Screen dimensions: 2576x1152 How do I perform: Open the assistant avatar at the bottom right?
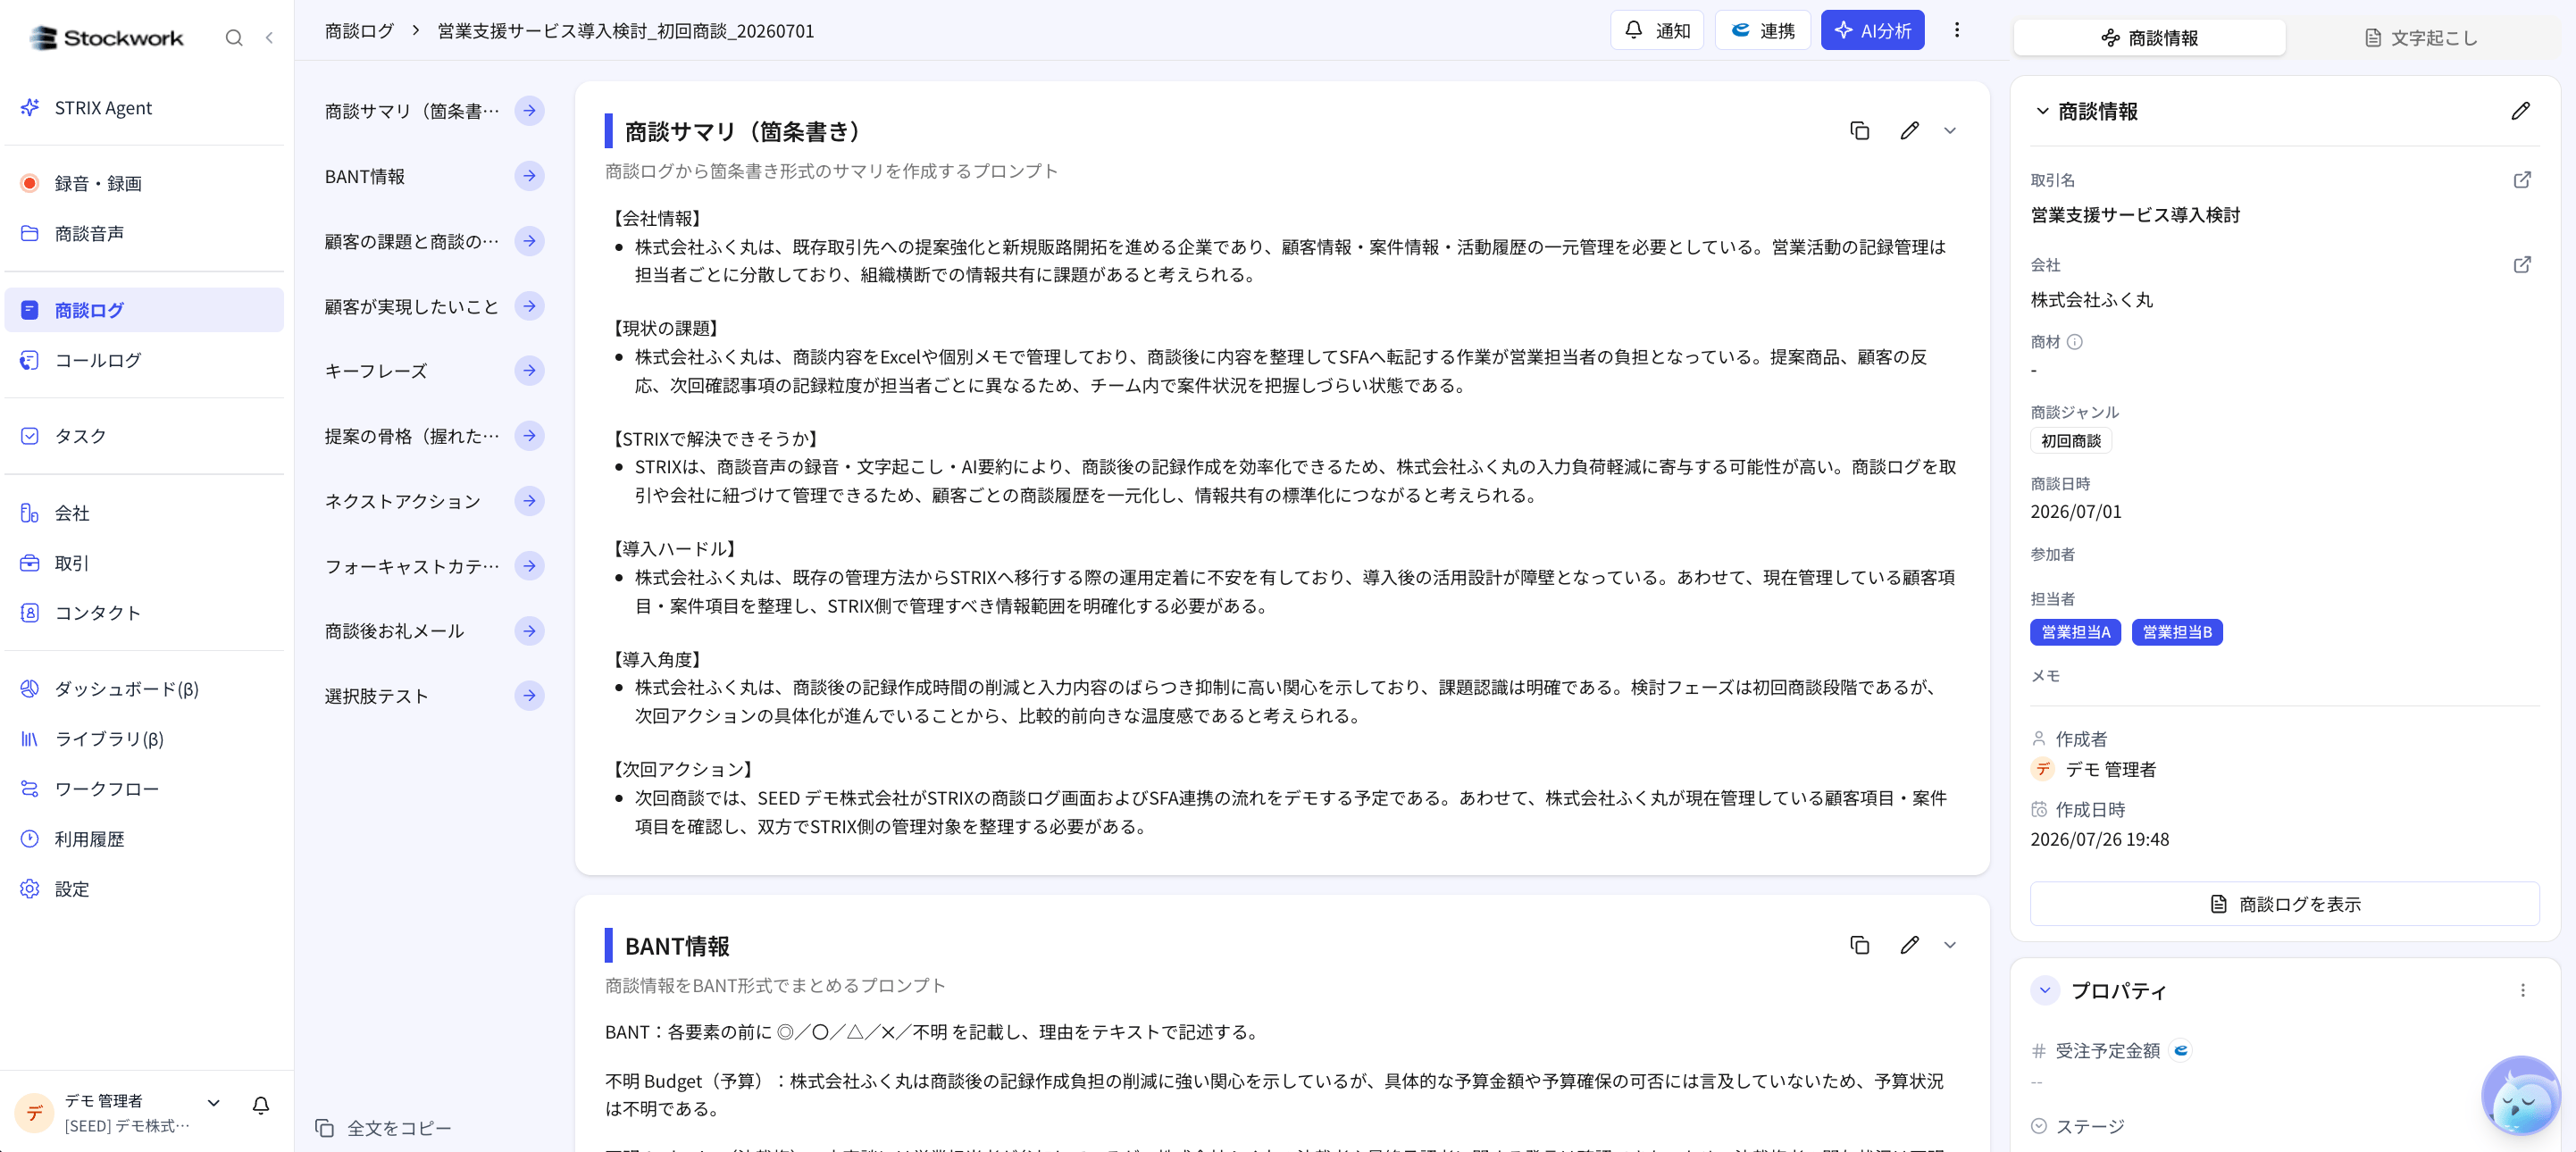[2521, 1096]
